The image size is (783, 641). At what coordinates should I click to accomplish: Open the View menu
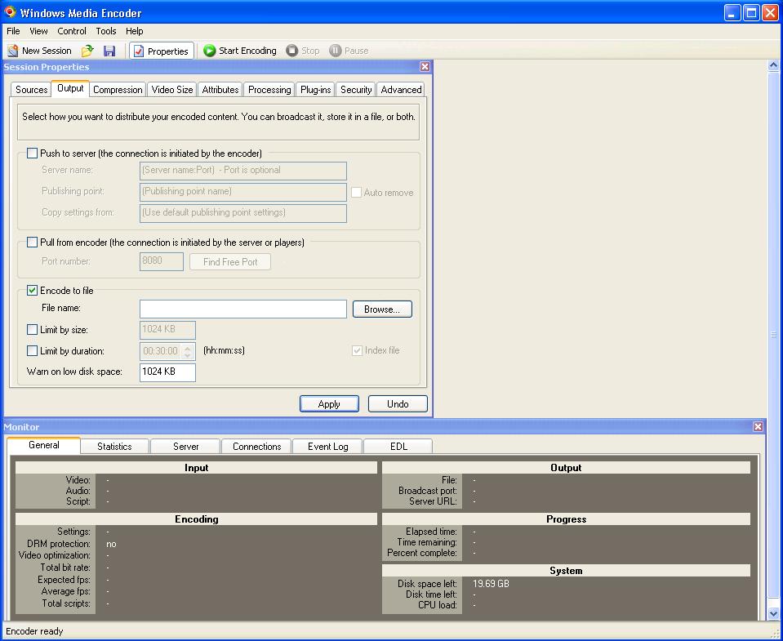click(38, 31)
